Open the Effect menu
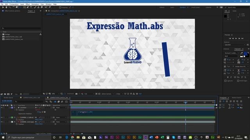 click(28, 4)
